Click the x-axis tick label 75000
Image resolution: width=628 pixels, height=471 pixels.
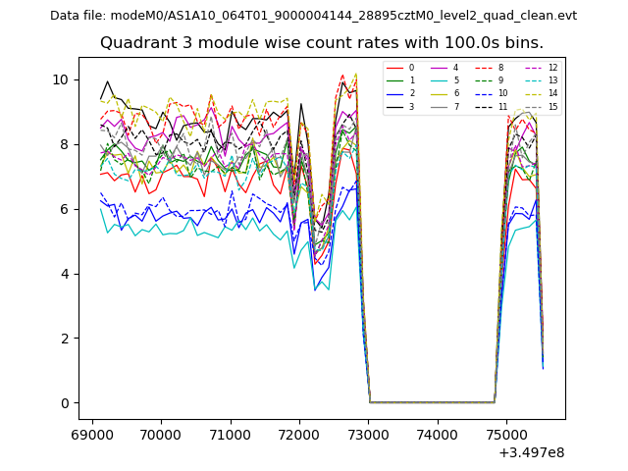pos(505,435)
